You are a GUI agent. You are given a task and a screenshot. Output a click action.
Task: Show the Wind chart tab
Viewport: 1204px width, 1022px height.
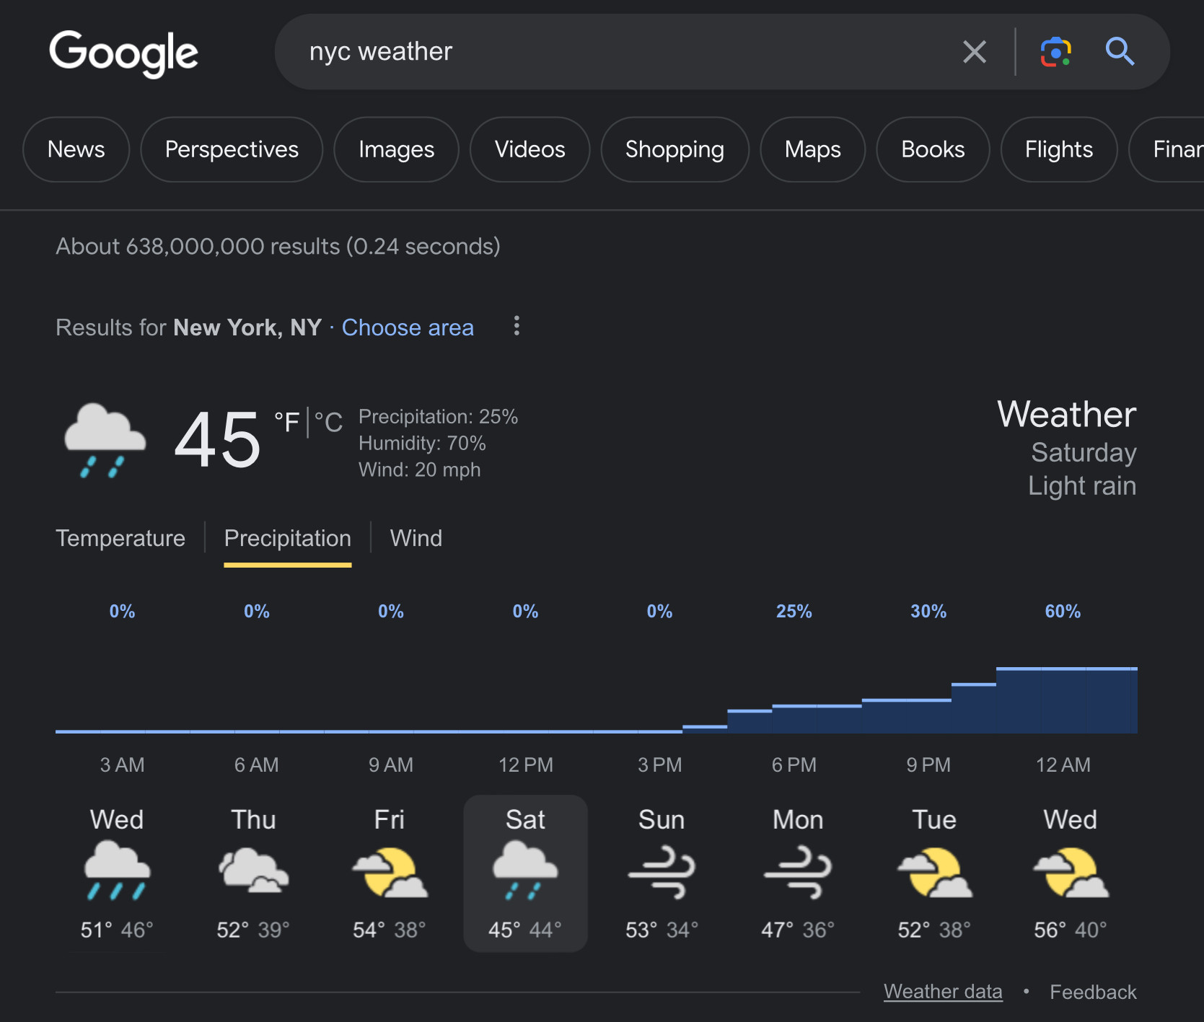coord(416,538)
